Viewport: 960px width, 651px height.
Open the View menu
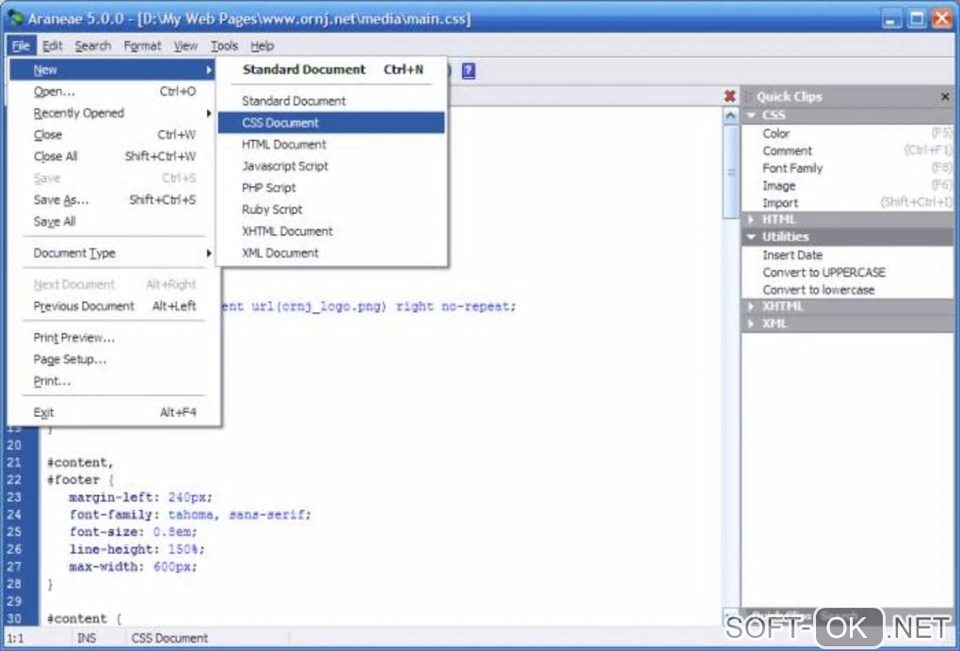(185, 46)
